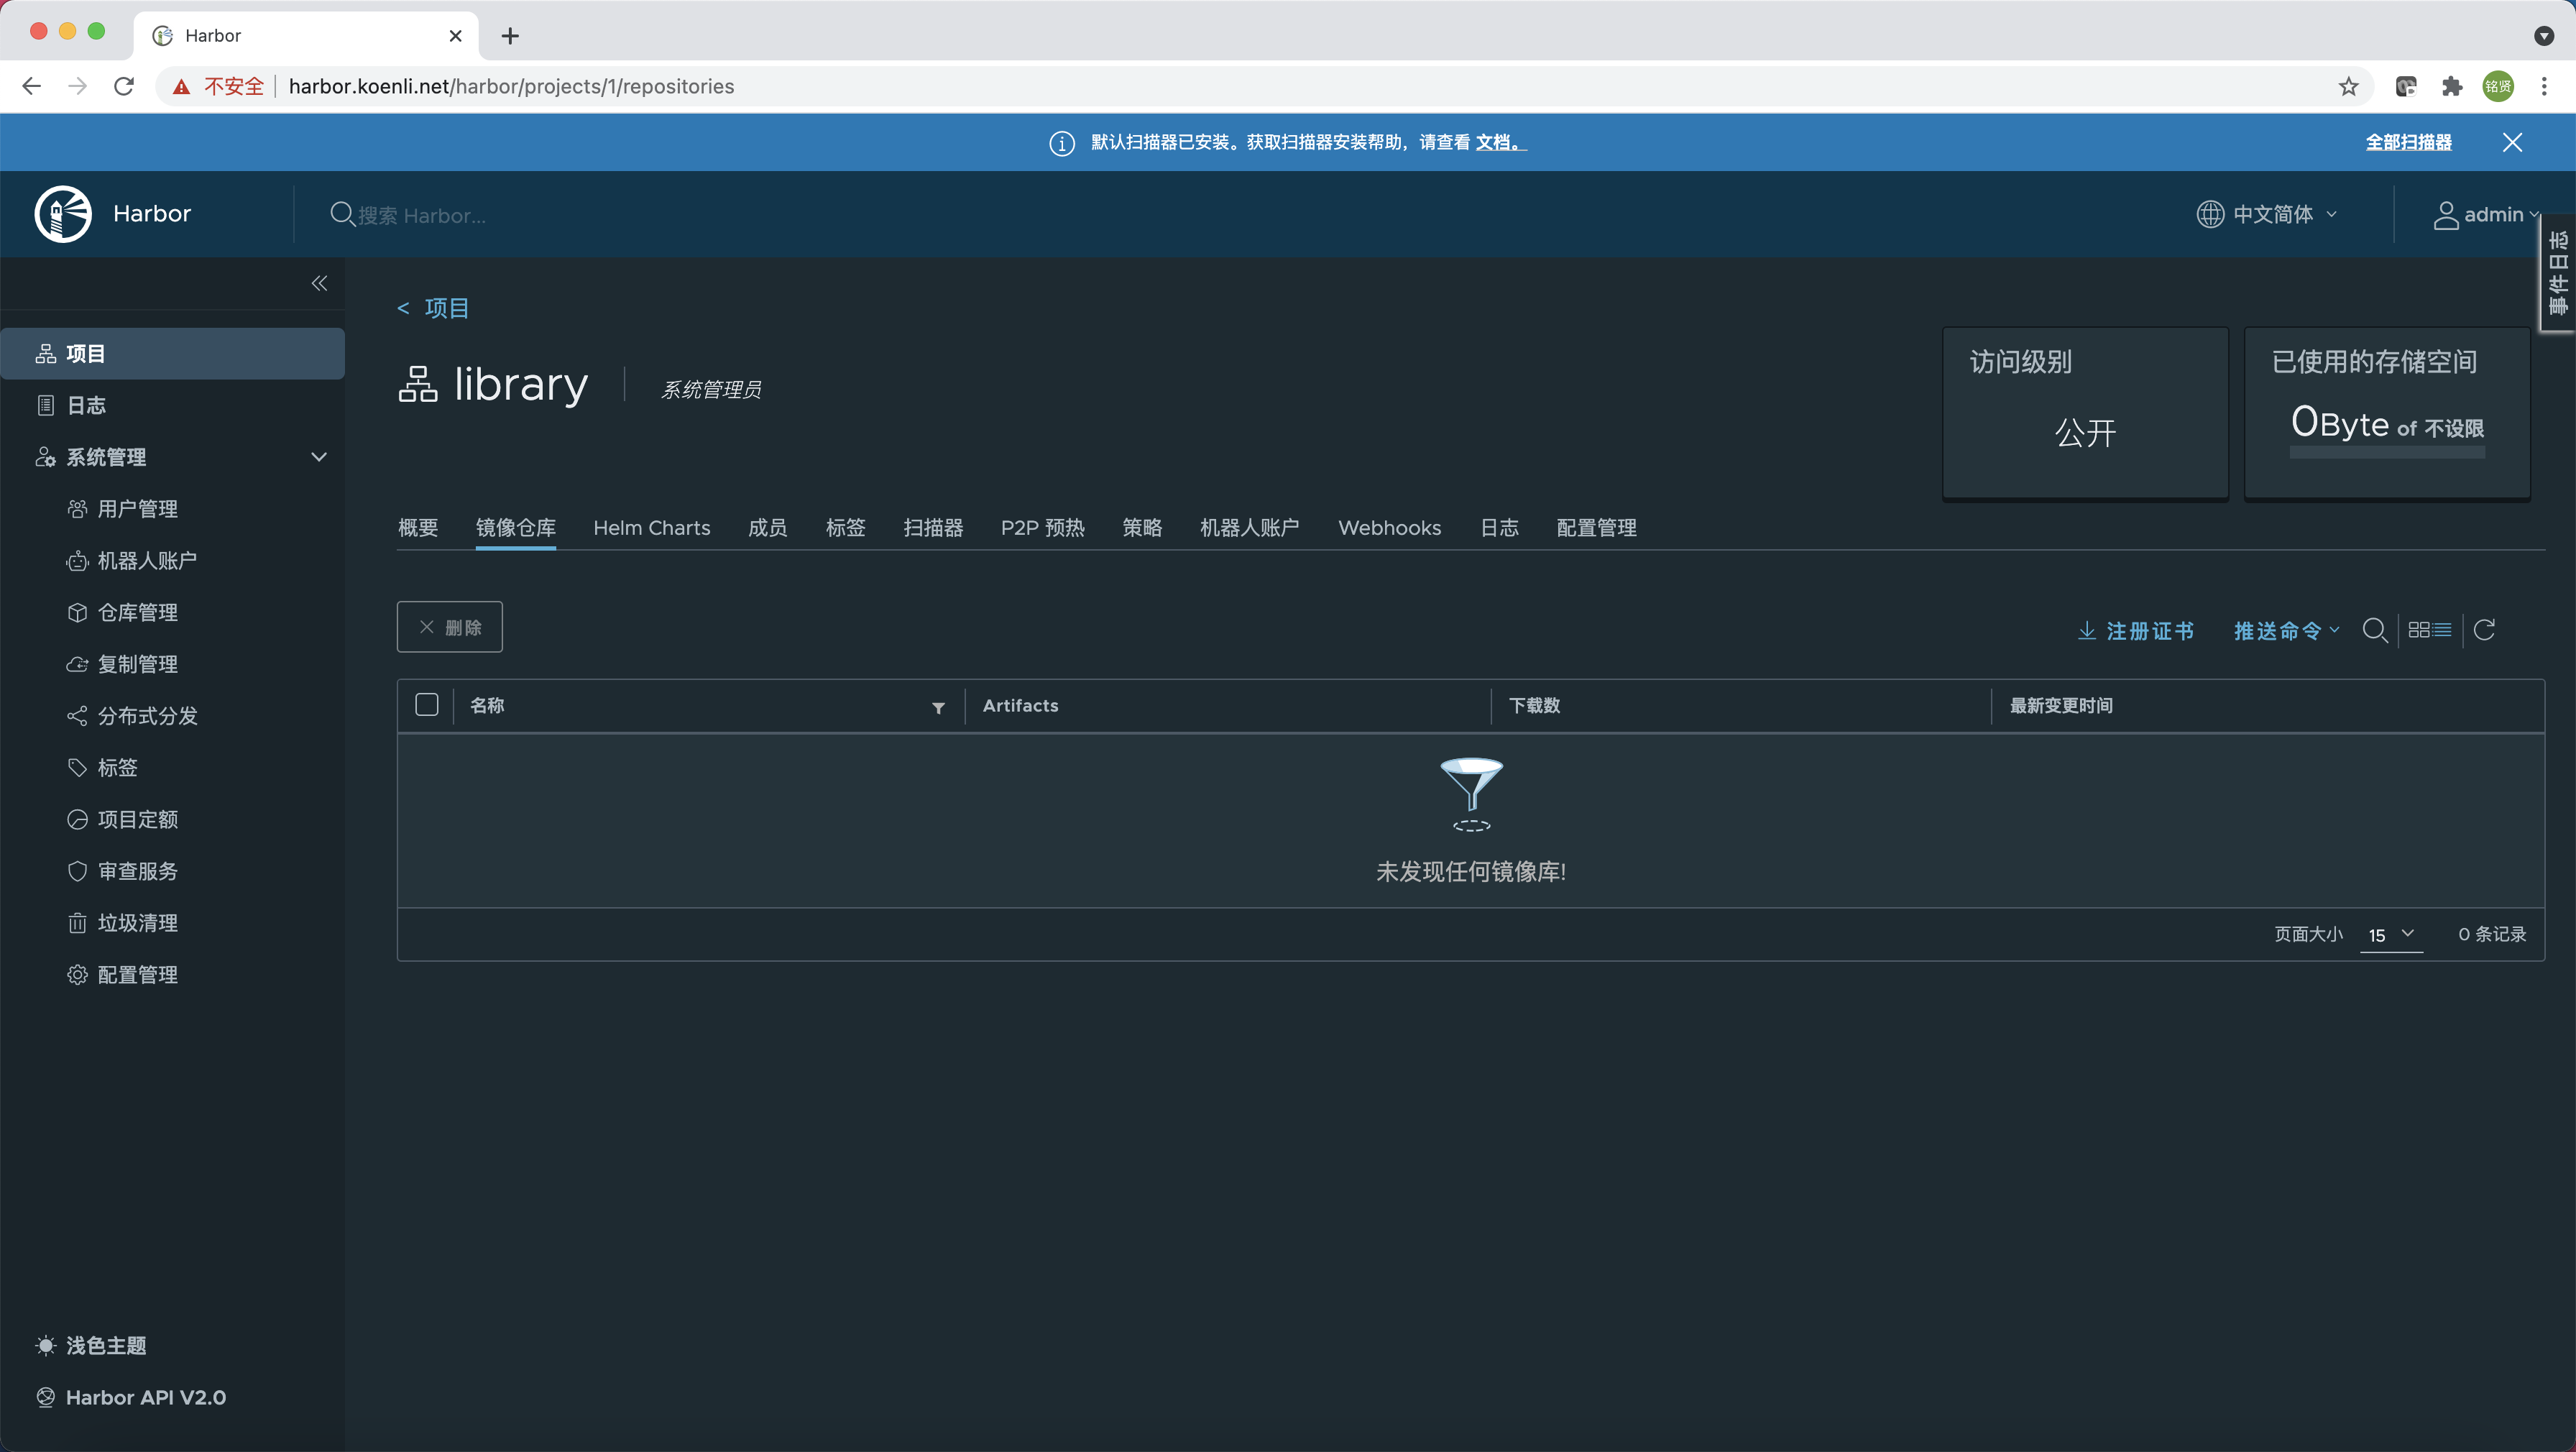Viewport: 2576px width, 1452px height.
Task: Dismiss the scanner info banner
Action: [2512, 142]
